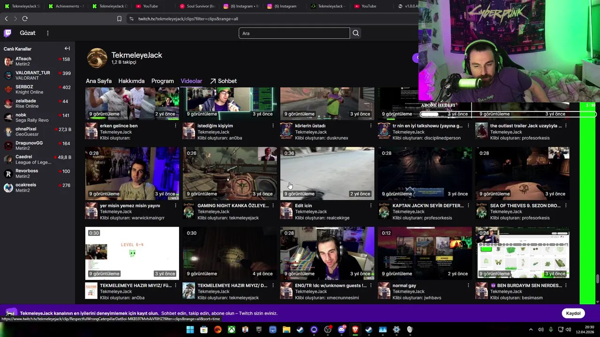Select Videolar channel tab
Viewport: 600px width, 337px height.
click(191, 81)
